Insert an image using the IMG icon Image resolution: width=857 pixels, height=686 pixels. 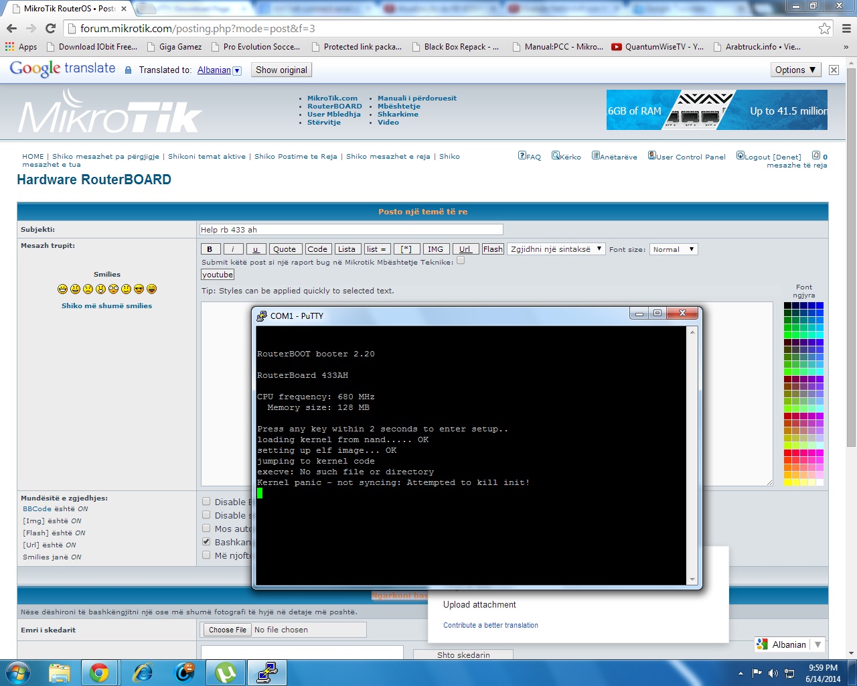[x=436, y=249]
